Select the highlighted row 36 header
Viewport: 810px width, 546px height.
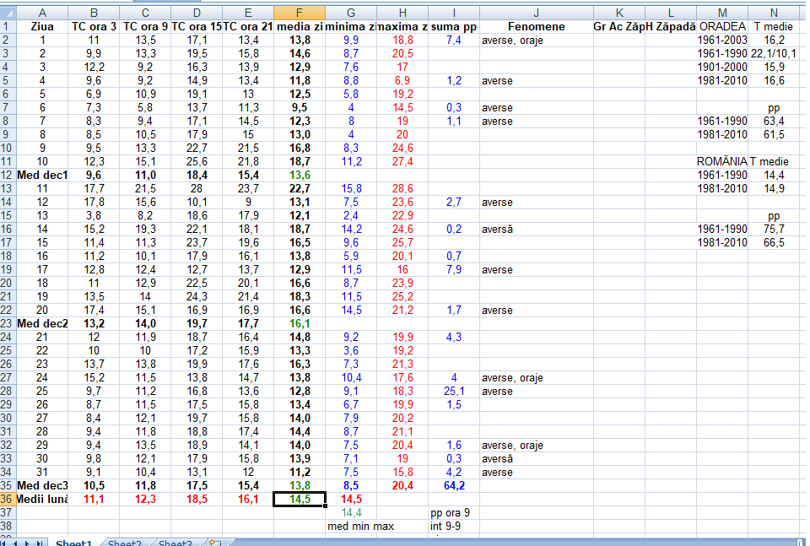pos(7,499)
